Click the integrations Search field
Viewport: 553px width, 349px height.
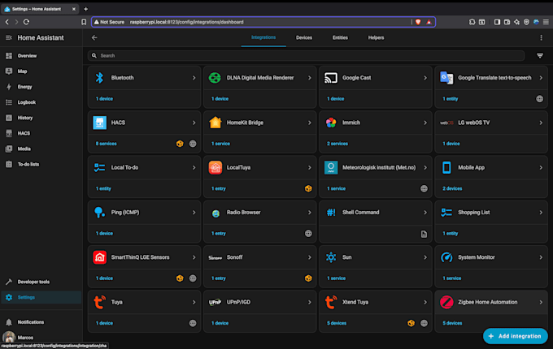[x=306, y=55]
